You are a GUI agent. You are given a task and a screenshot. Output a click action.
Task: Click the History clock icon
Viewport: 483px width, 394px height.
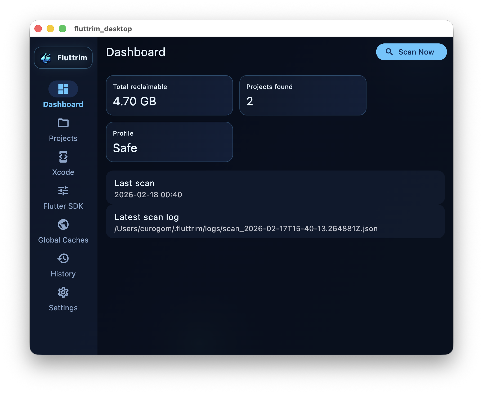pos(63,258)
